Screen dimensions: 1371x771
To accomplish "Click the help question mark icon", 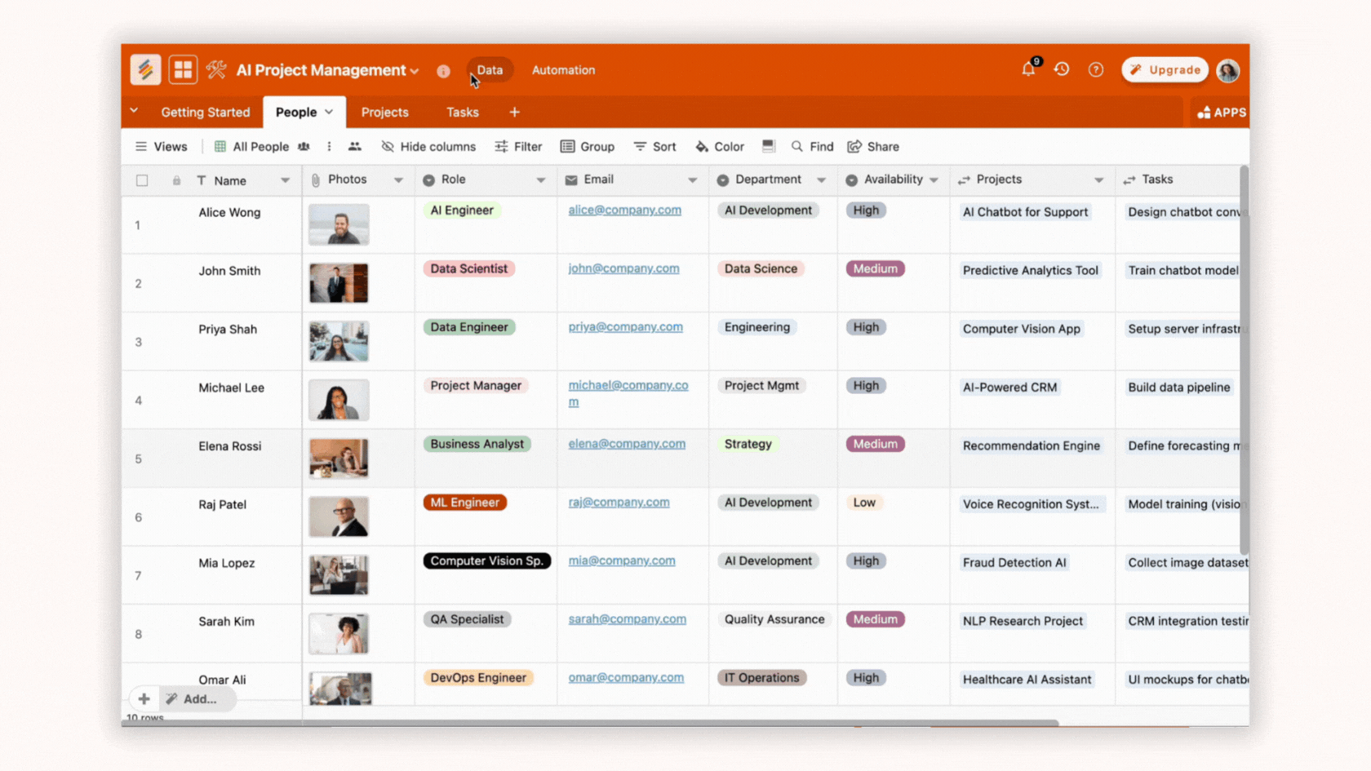I will (x=1096, y=70).
